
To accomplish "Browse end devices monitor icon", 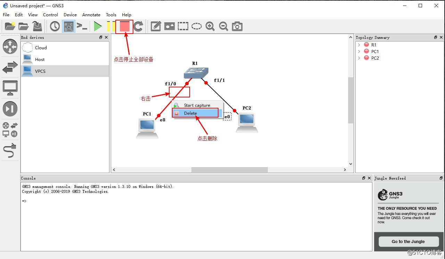I will (10, 88).
